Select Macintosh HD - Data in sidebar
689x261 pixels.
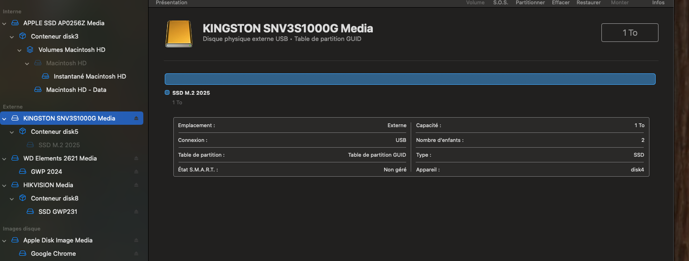[x=76, y=90]
